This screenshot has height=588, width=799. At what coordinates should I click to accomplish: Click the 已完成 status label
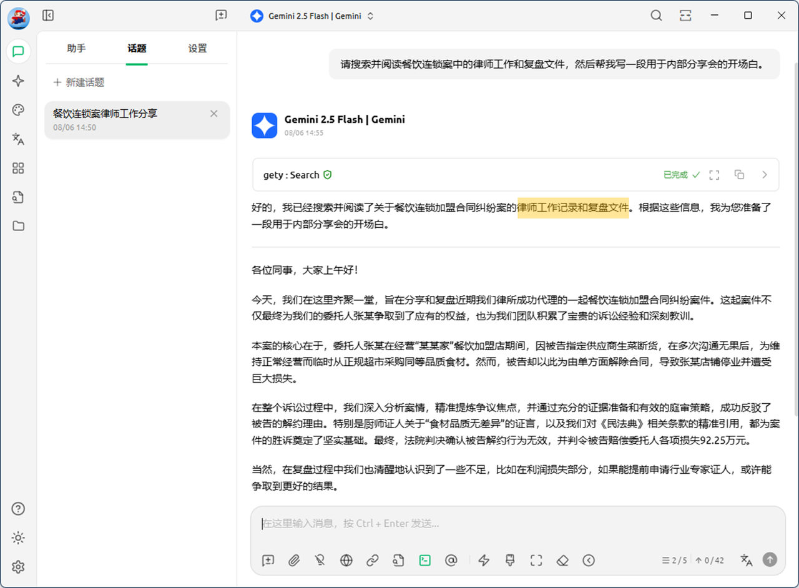pyautogui.click(x=681, y=175)
